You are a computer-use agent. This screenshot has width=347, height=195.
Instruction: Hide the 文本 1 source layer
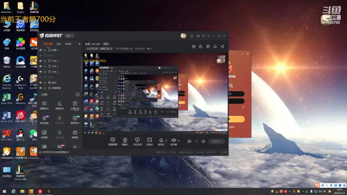pos(40,66)
